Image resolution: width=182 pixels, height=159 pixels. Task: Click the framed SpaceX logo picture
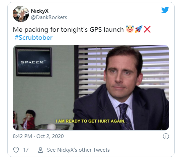tap(34, 62)
